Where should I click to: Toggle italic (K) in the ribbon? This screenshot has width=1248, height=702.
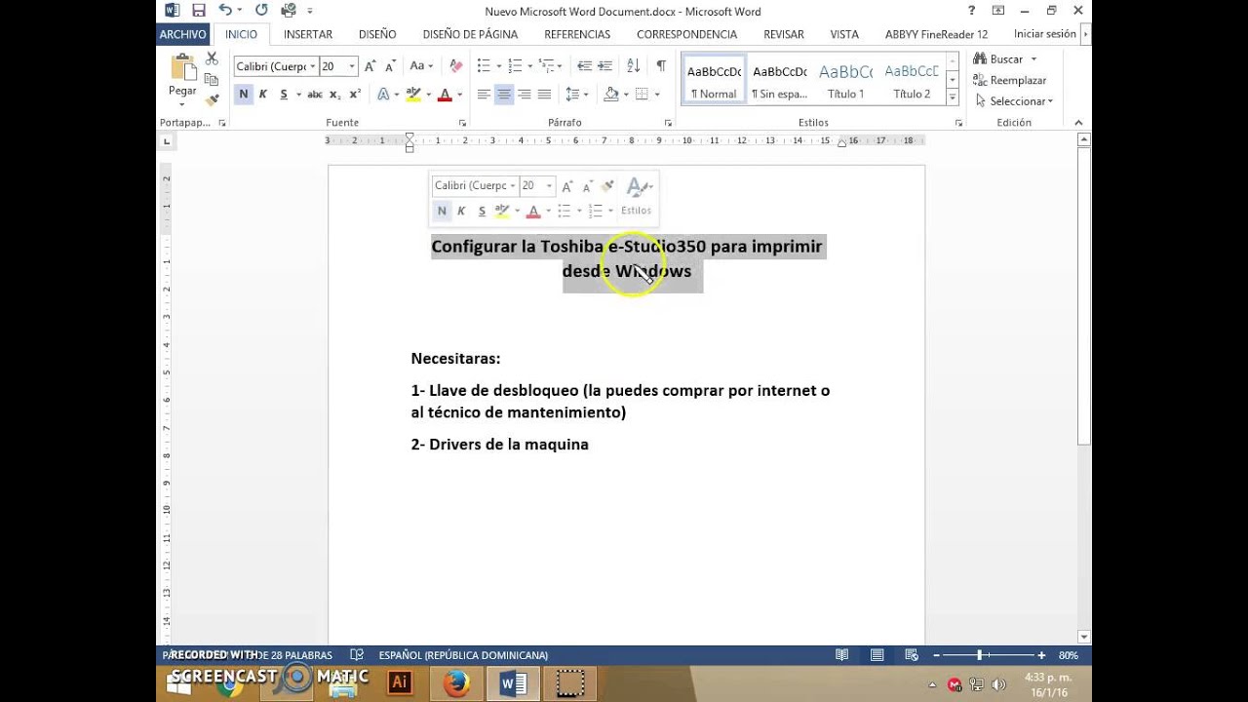263,95
